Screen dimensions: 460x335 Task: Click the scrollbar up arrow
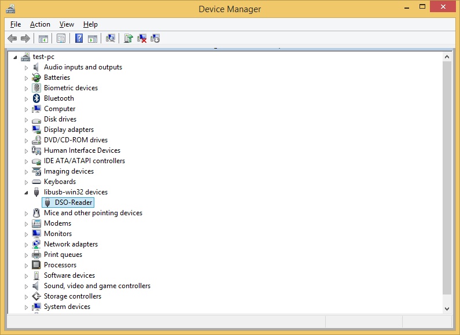tap(447, 57)
